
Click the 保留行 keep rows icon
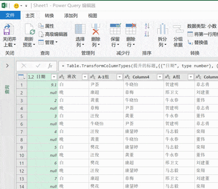[115, 29]
